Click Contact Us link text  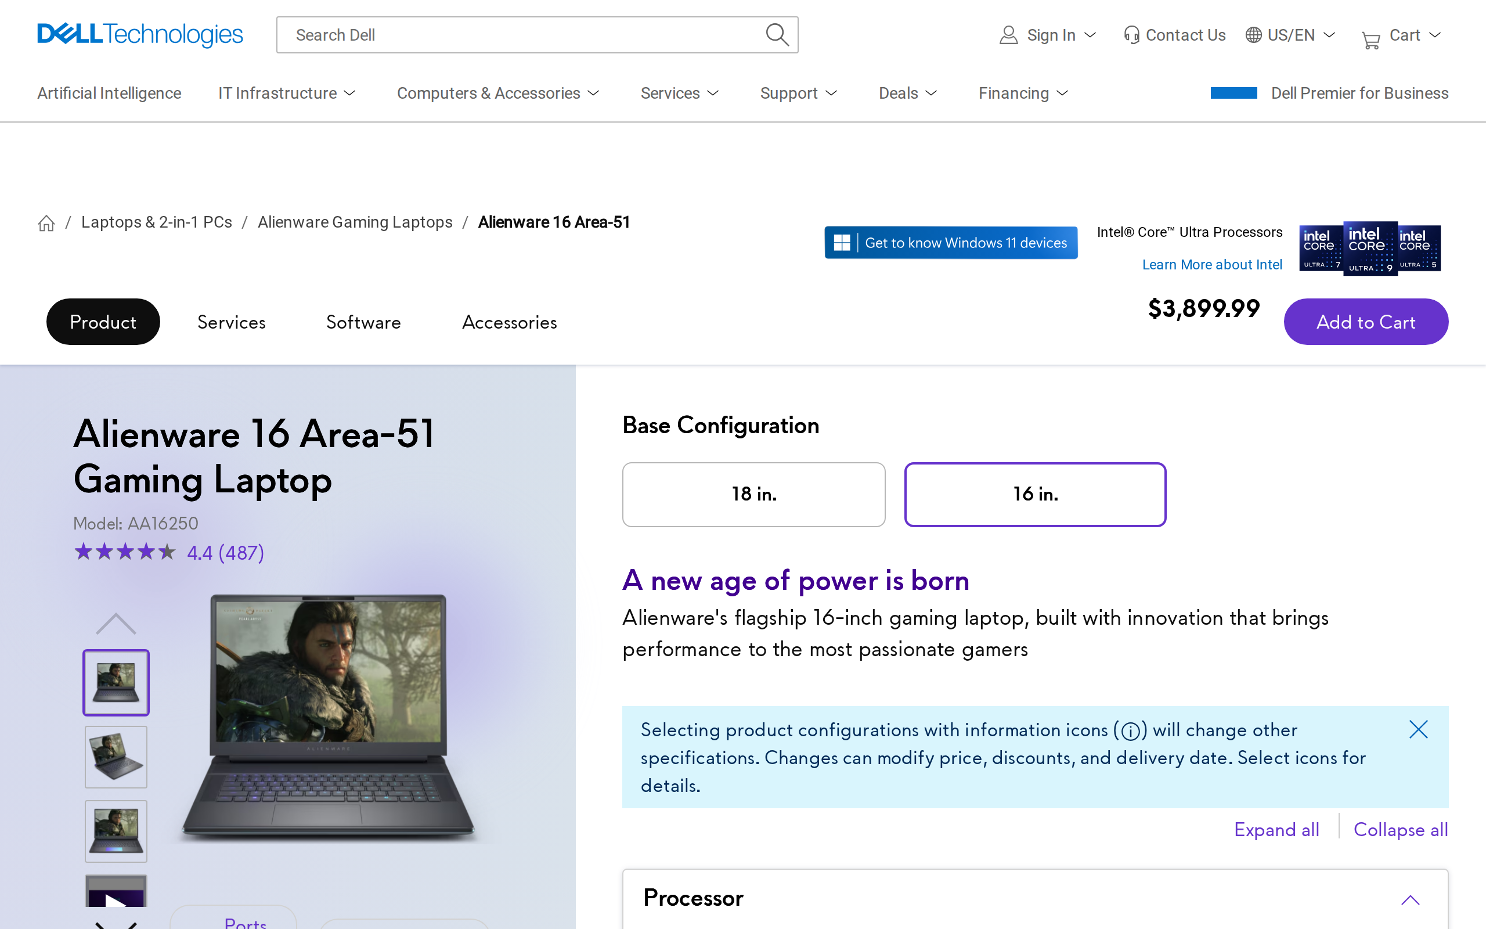(1186, 35)
